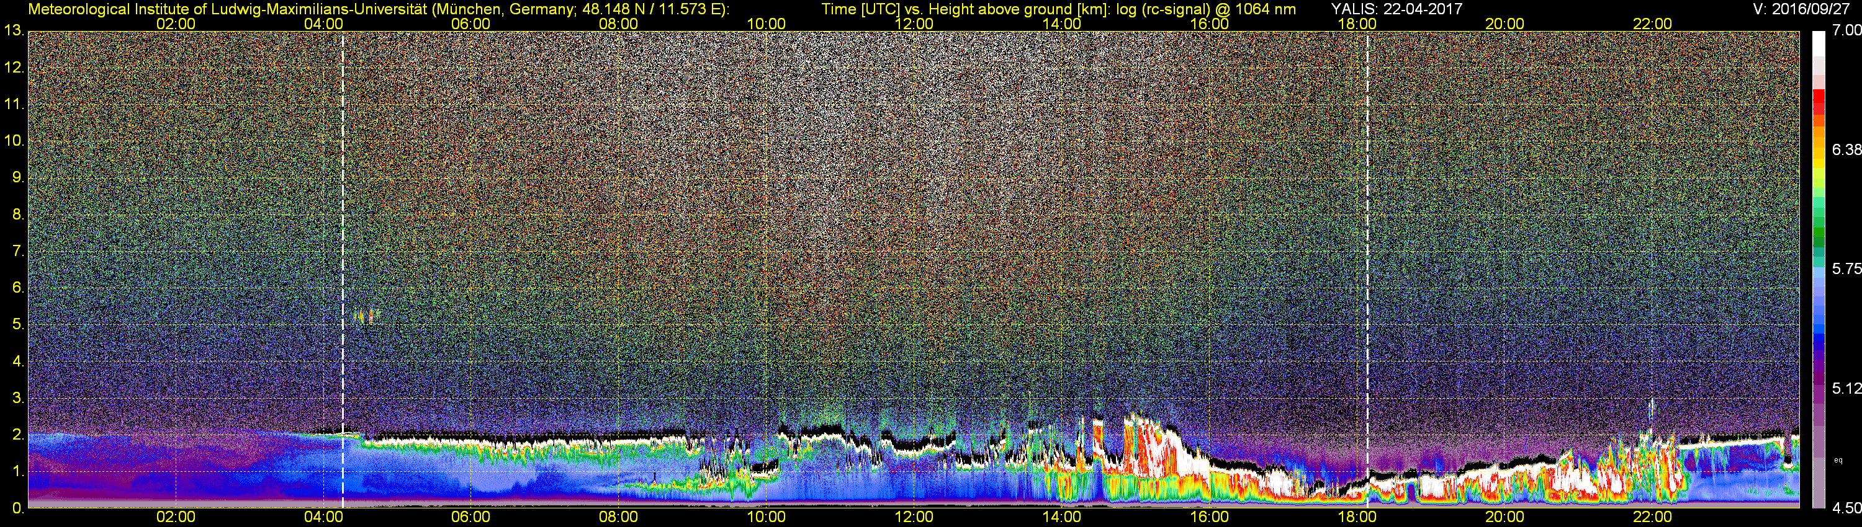Click the top axis '22:00' time label
1862x527 pixels.
pyautogui.click(x=1652, y=24)
